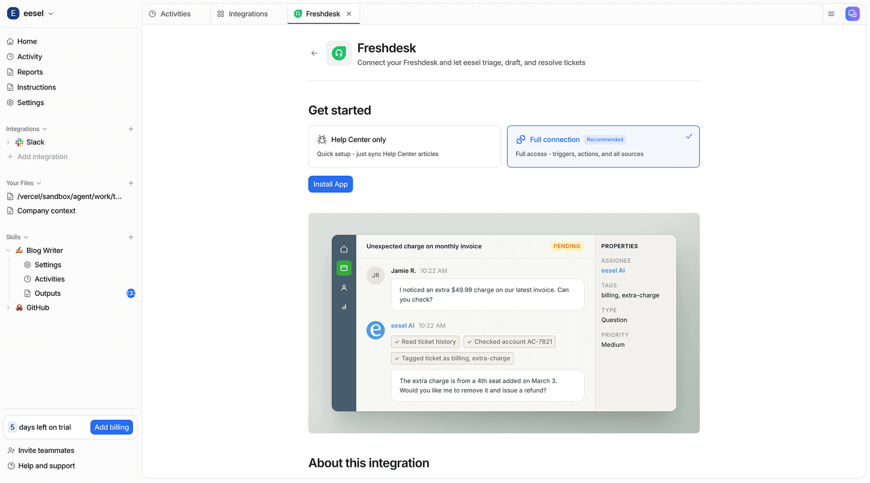Screen dimensions: 870x483
Task: Open Settings gear under Blog Writer skill
Action: [x=27, y=264]
